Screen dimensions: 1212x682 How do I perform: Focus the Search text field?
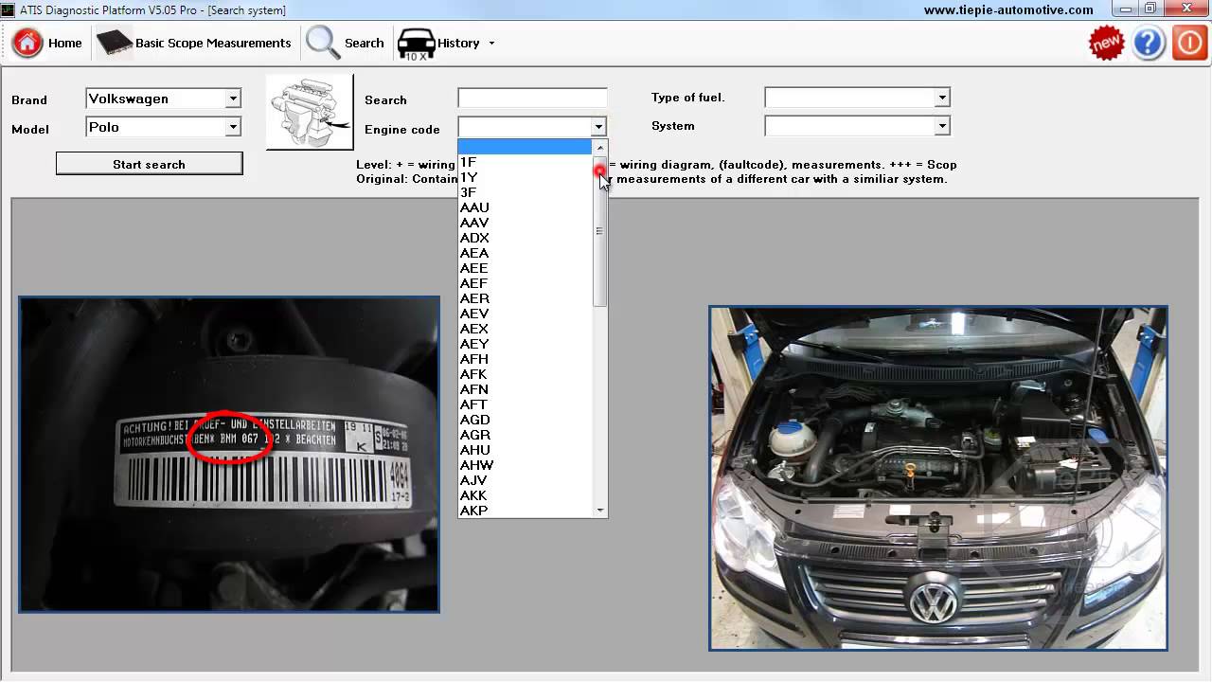pos(532,99)
